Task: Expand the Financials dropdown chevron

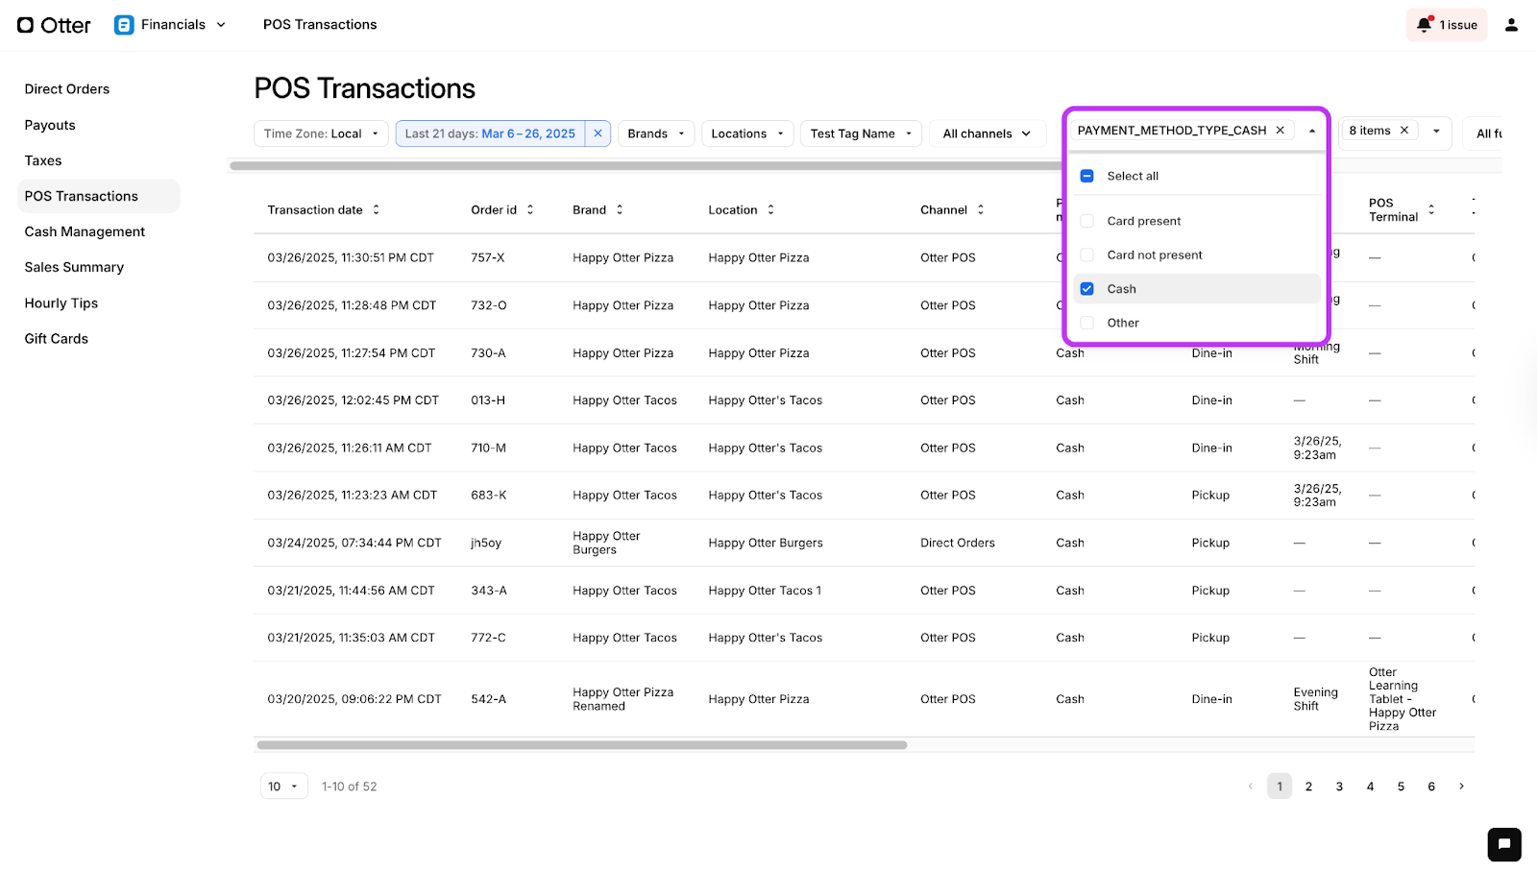Action: [x=221, y=25]
